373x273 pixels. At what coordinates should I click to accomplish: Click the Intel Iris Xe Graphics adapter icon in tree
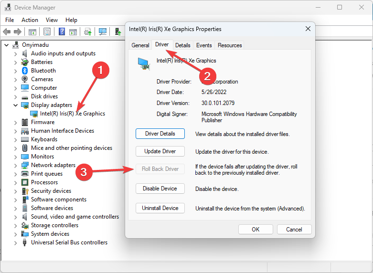point(34,114)
